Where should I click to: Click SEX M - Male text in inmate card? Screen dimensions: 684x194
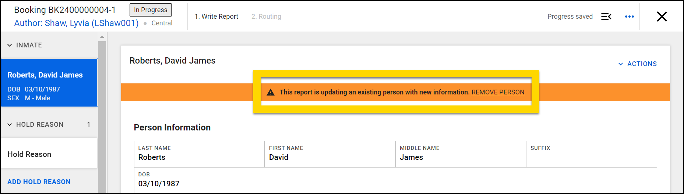[29, 98]
